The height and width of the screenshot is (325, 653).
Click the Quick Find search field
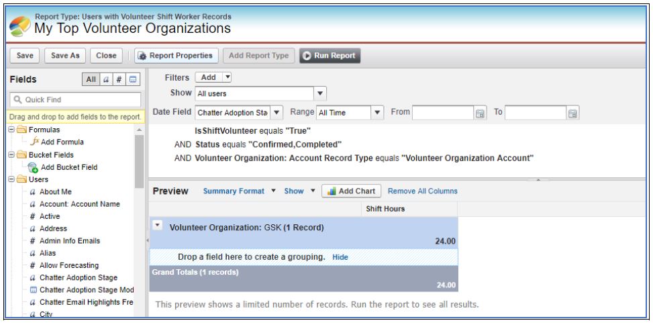(74, 100)
